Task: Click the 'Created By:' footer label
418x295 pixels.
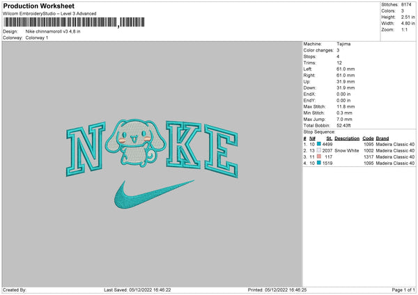Action: pos(15,290)
